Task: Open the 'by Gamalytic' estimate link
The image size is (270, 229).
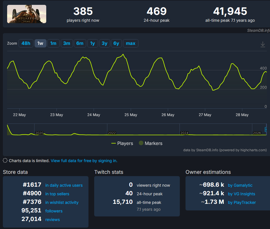Action: point(240,185)
